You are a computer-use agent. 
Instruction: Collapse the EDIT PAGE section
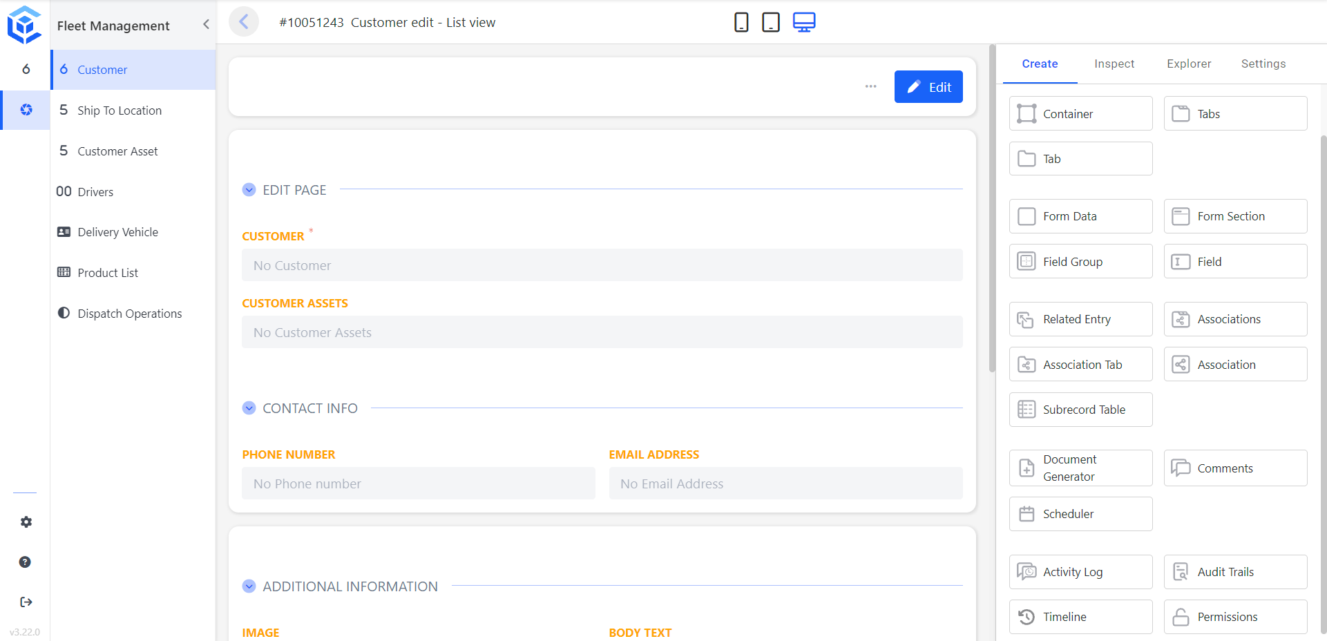point(249,190)
